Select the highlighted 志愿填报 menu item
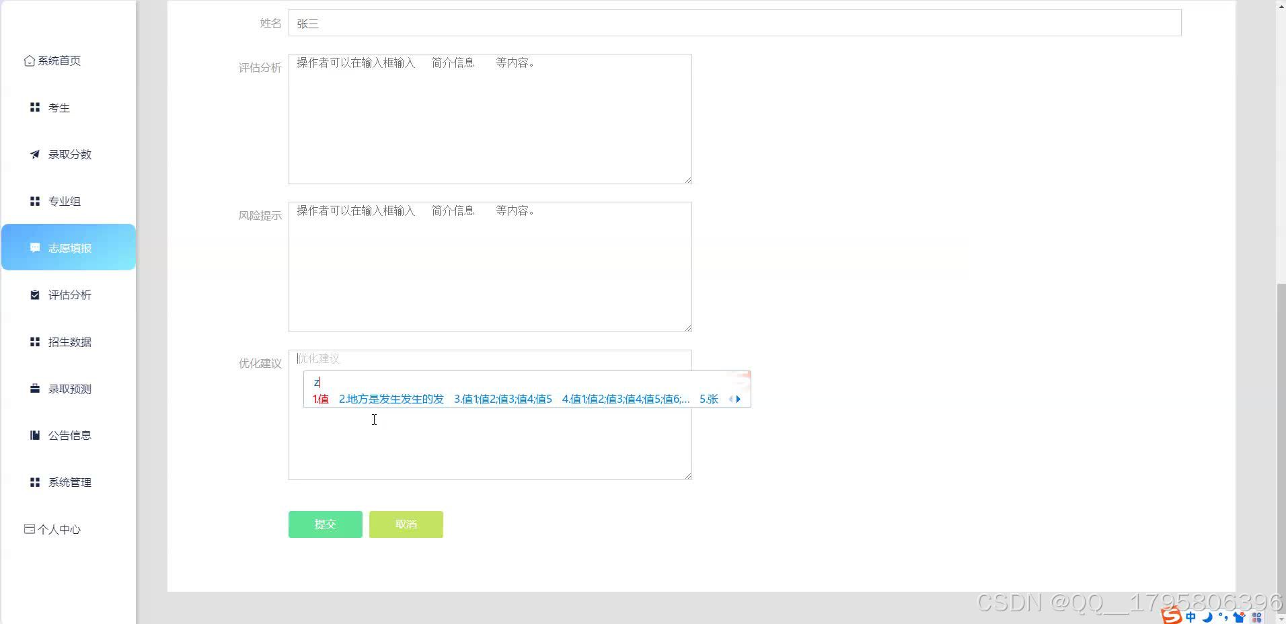Image resolution: width=1286 pixels, height=624 pixels. (69, 247)
